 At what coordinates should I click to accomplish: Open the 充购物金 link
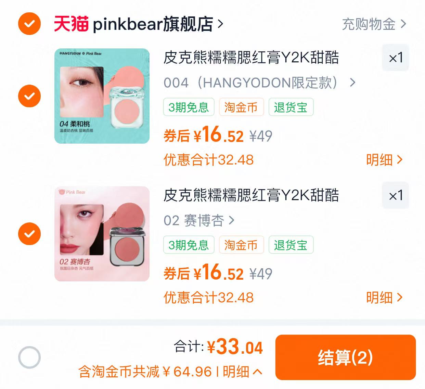(374, 24)
